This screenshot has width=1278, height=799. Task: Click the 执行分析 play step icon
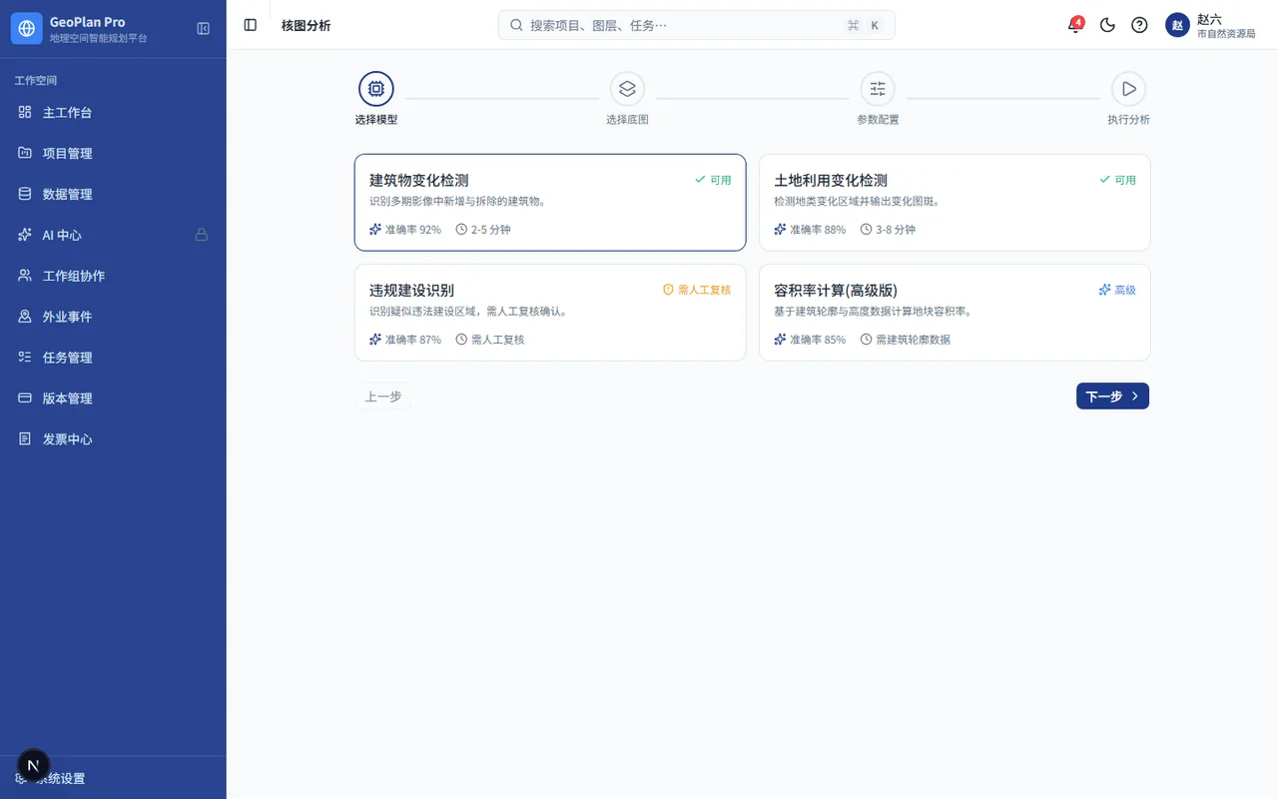click(x=1128, y=89)
